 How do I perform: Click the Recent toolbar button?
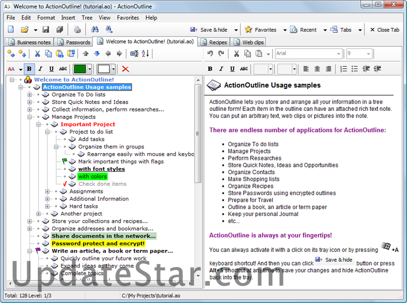304,30
